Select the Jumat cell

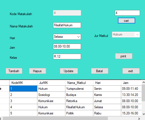107,101
